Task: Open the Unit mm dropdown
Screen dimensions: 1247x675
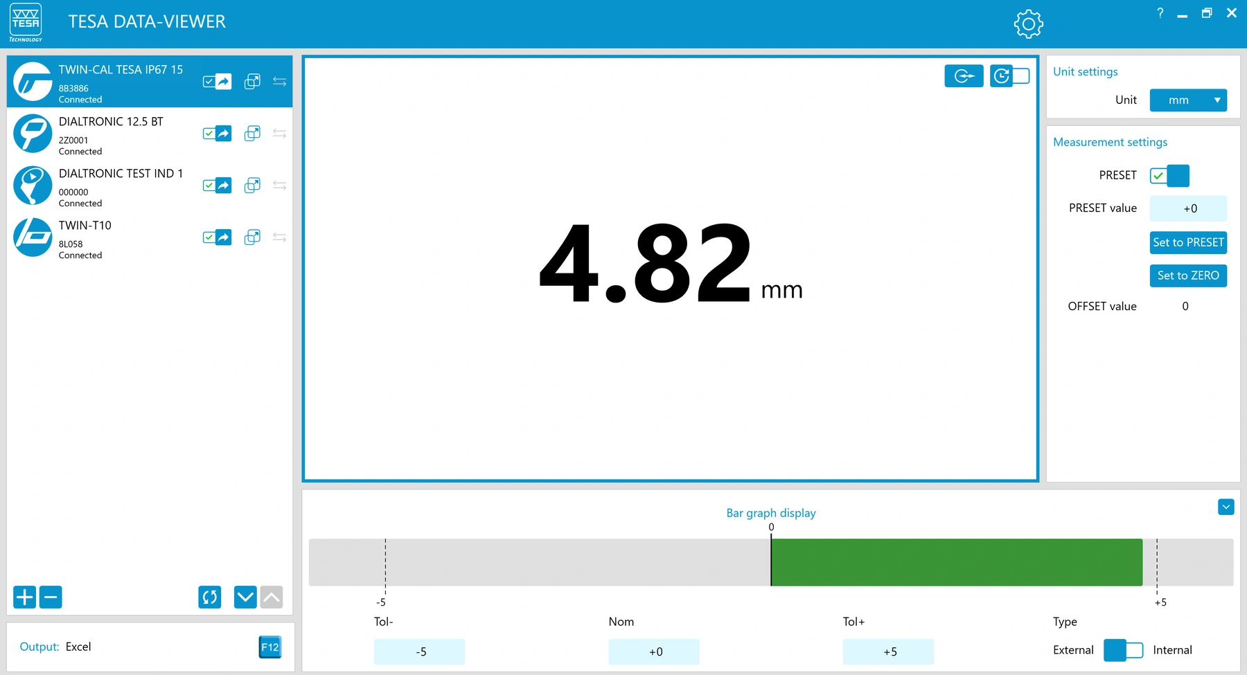Action: (1188, 100)
